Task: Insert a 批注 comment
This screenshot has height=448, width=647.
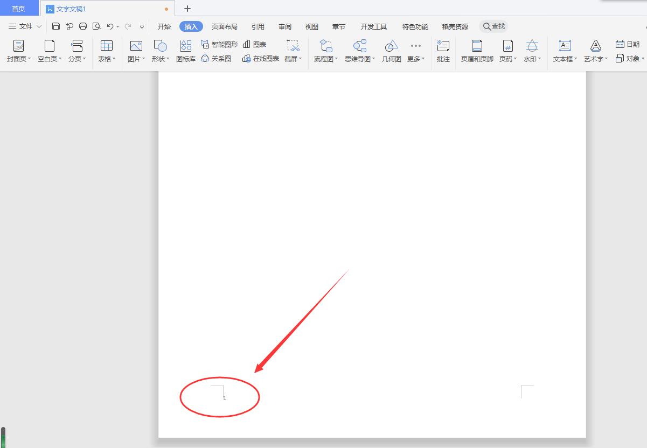Action: 443,51
